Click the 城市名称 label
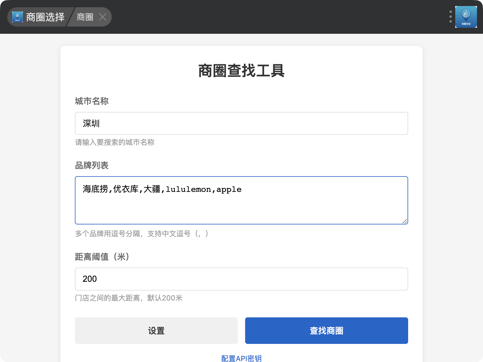 (x=92, y=101)
